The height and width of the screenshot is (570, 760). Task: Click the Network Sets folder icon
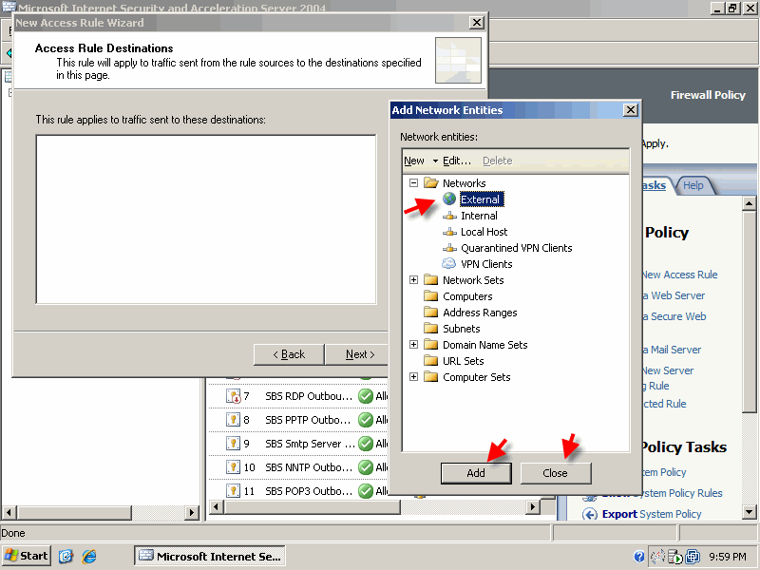tap(430, 279)
